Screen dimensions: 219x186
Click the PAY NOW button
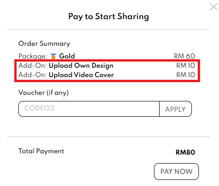pyautogui.click(x=176, y=172)
